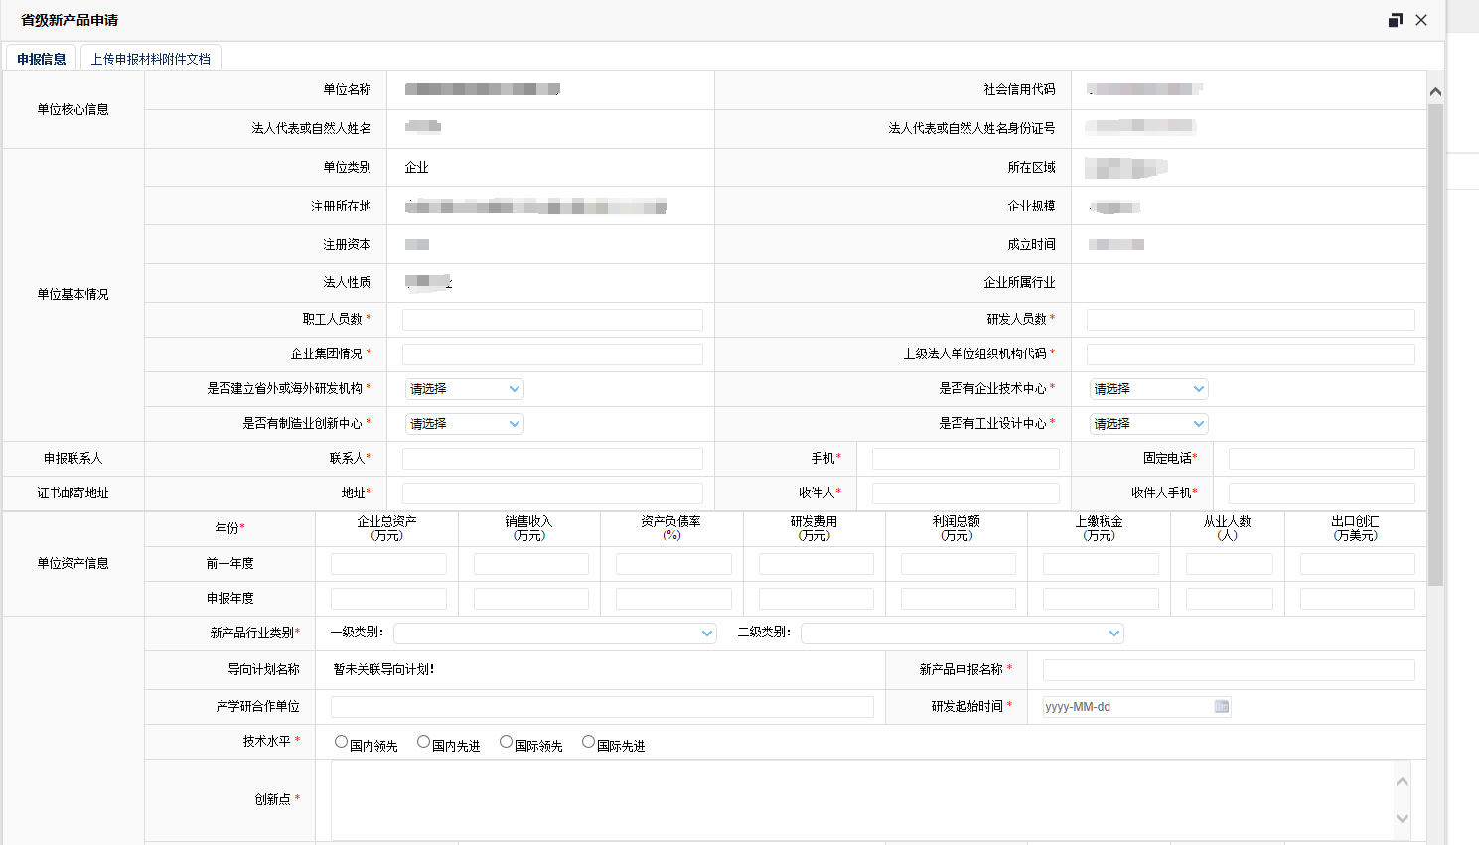Click the 地址 input field
Viewport: 1479px width, 845px height.
click(552, 493)
